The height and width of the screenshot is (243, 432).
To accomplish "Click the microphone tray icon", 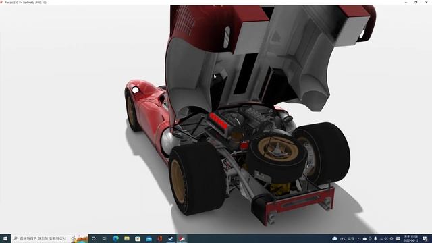I will [375, 238].
